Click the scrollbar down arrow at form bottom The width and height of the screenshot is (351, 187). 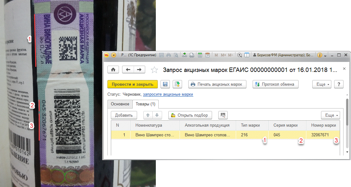tap(347, 152)
